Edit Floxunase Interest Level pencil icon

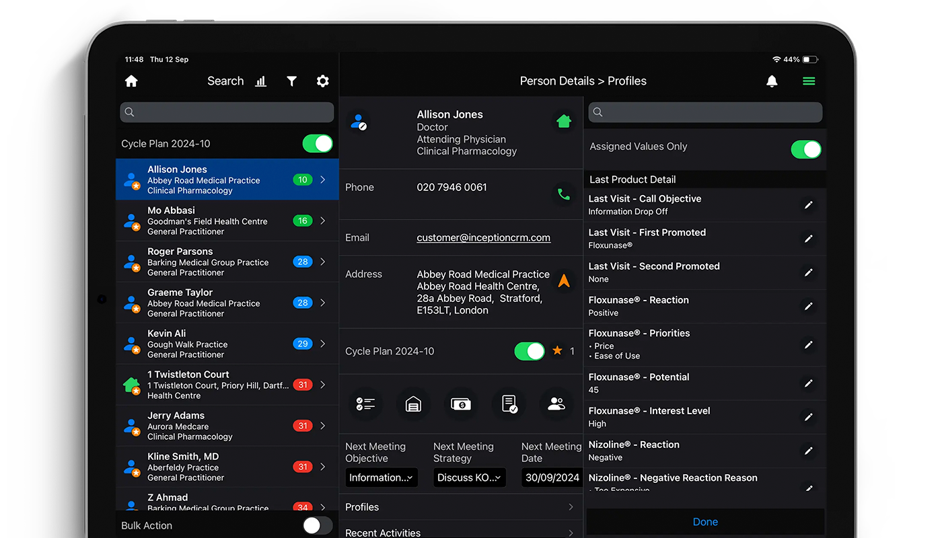(x=809, y=417)
